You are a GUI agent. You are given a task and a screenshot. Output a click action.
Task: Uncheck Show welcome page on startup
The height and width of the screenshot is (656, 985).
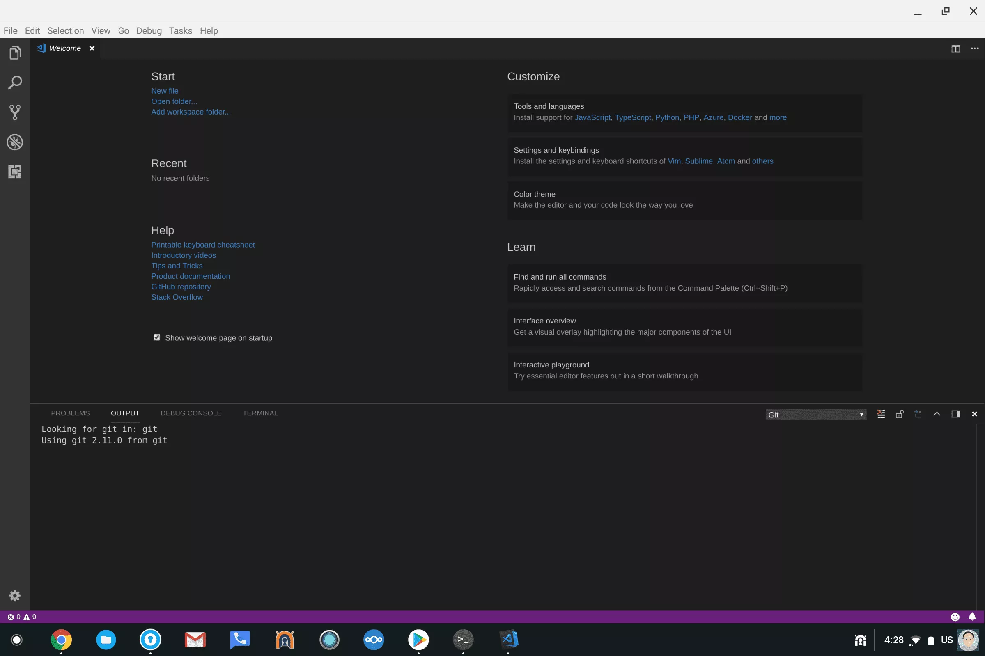[x=157, y=337]
